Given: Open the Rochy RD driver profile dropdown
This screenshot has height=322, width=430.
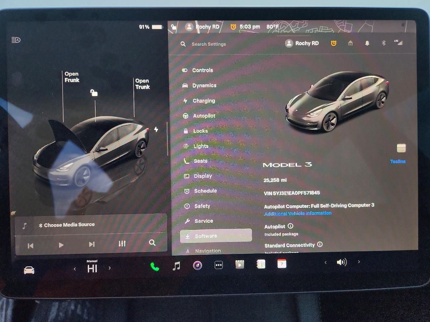Looking at the screenshot, I should (x=302, y=43).
